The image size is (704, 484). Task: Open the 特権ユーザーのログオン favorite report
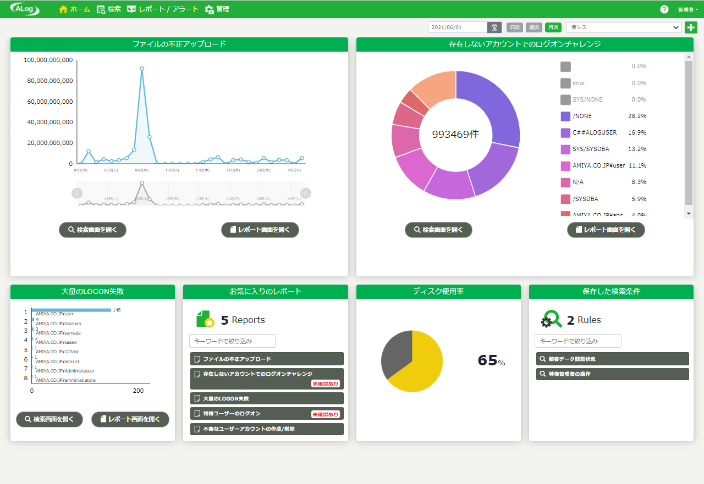point(267,414)
